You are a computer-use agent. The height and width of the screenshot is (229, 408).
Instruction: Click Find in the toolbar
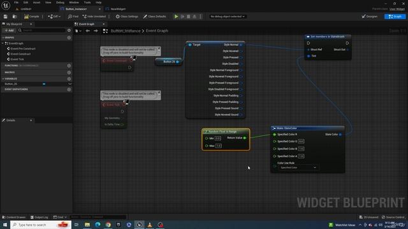tap(73, 17)
